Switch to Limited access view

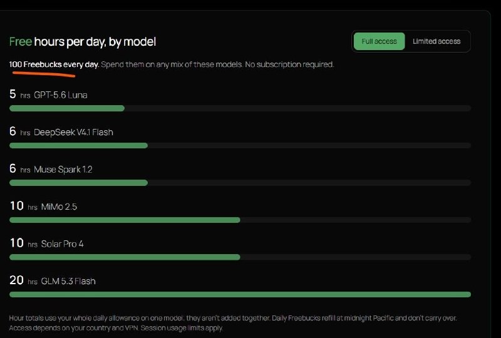point(436,41)
